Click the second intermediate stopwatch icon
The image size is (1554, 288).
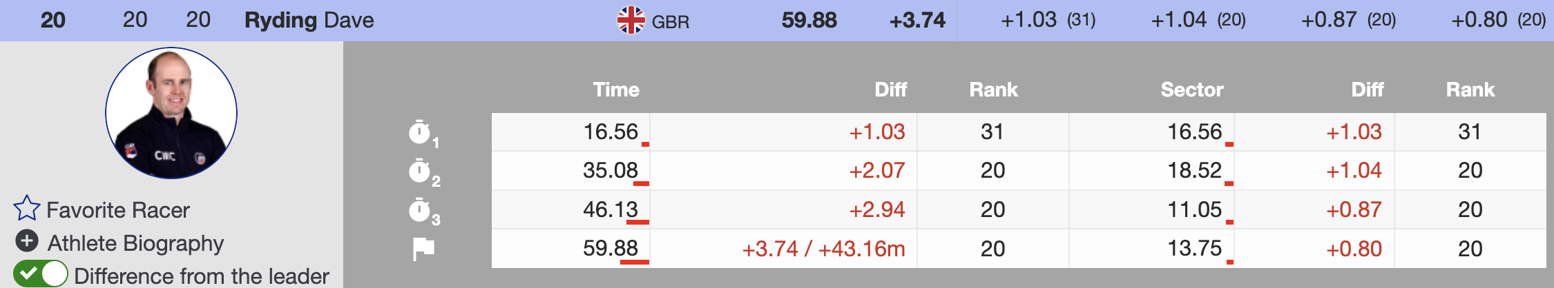pos(420,170)
